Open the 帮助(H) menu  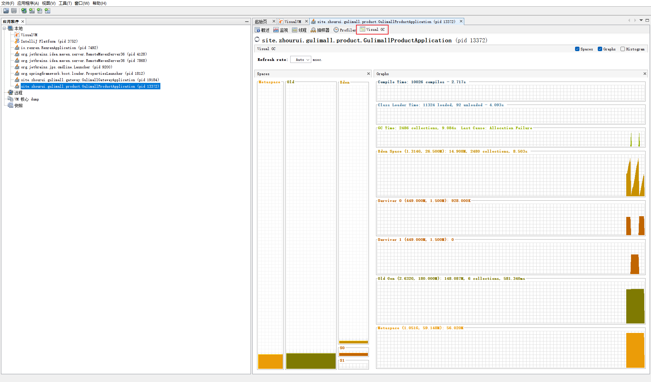[99, 3]
